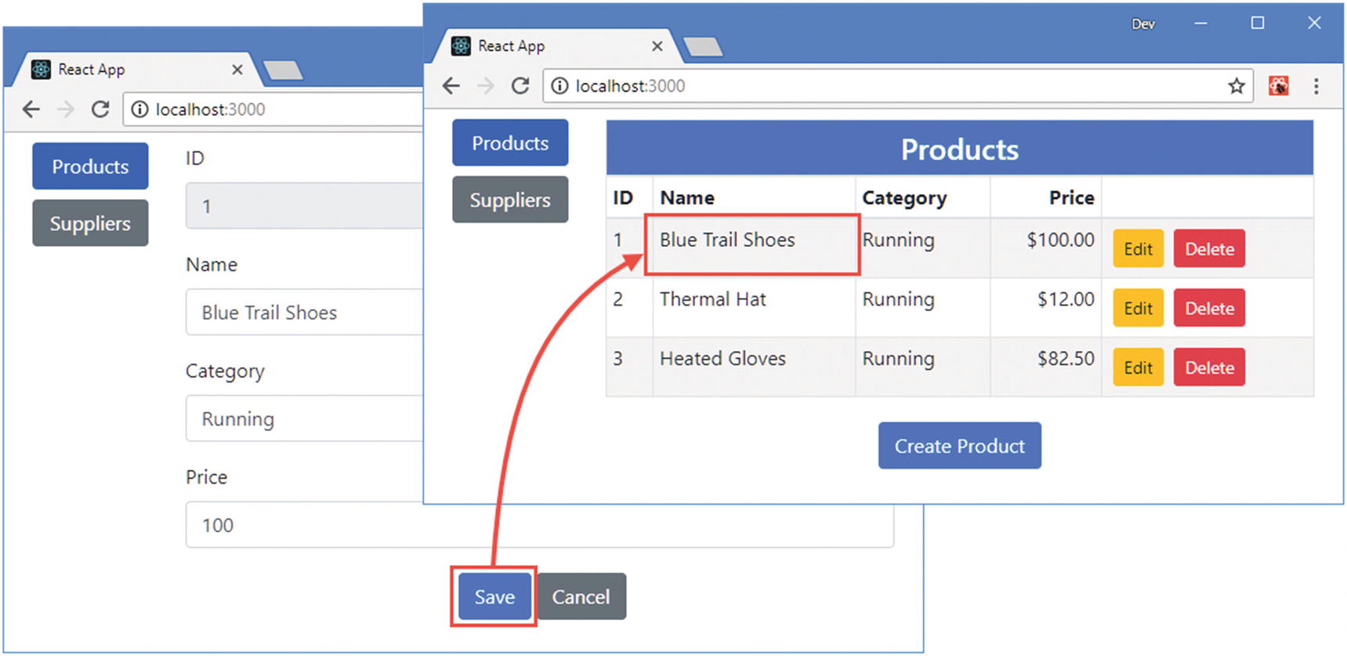The image size is (1347, 656).
Task: Reload the page in the edit form window
Action: click(100, 110)
